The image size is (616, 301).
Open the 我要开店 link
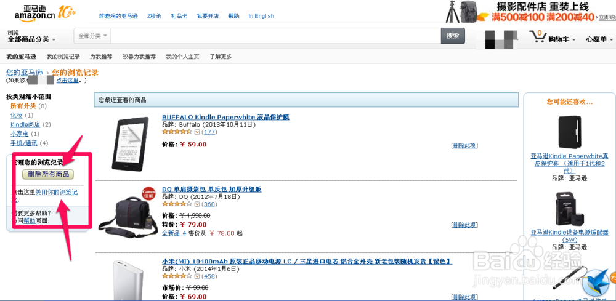click(208, 16)
